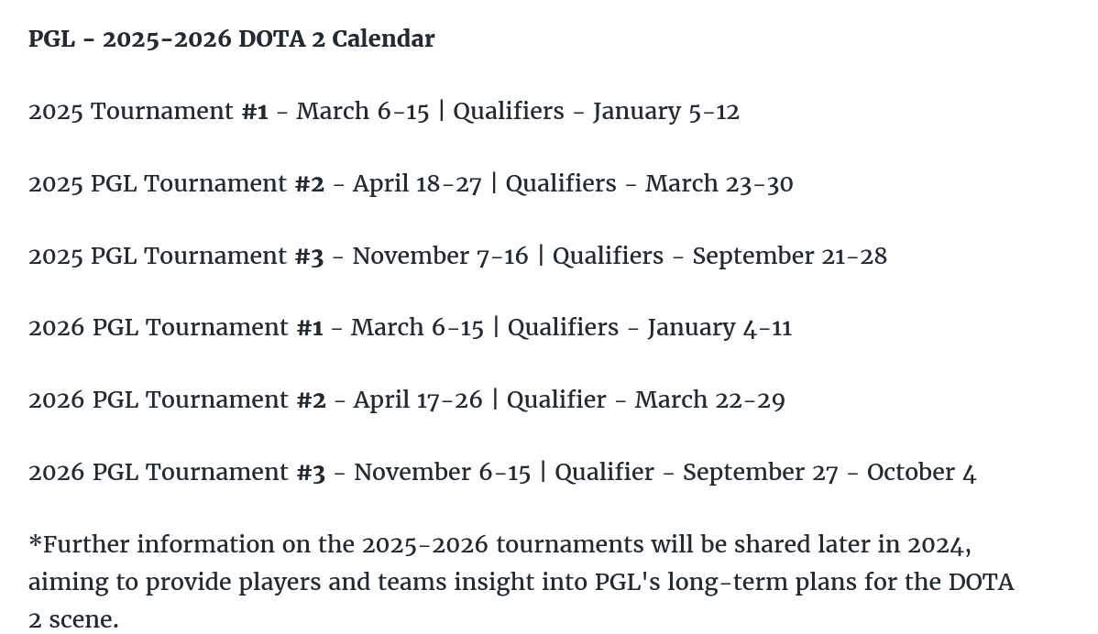Click the April 17-26 date range

click(x=418, y=400)
